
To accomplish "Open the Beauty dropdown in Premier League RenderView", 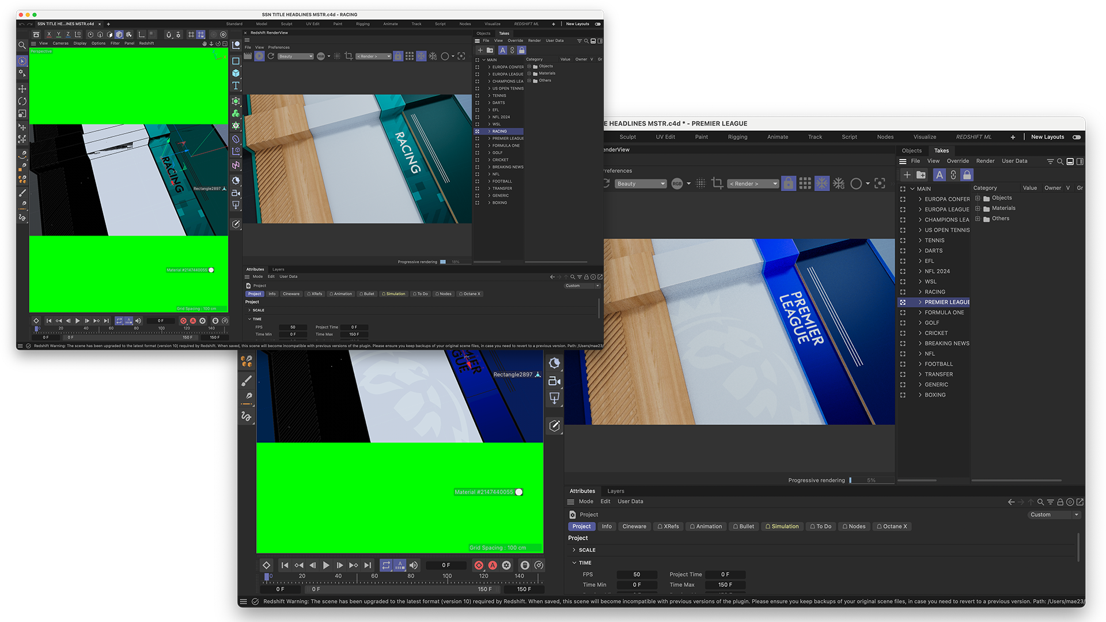I will (641, 184).
